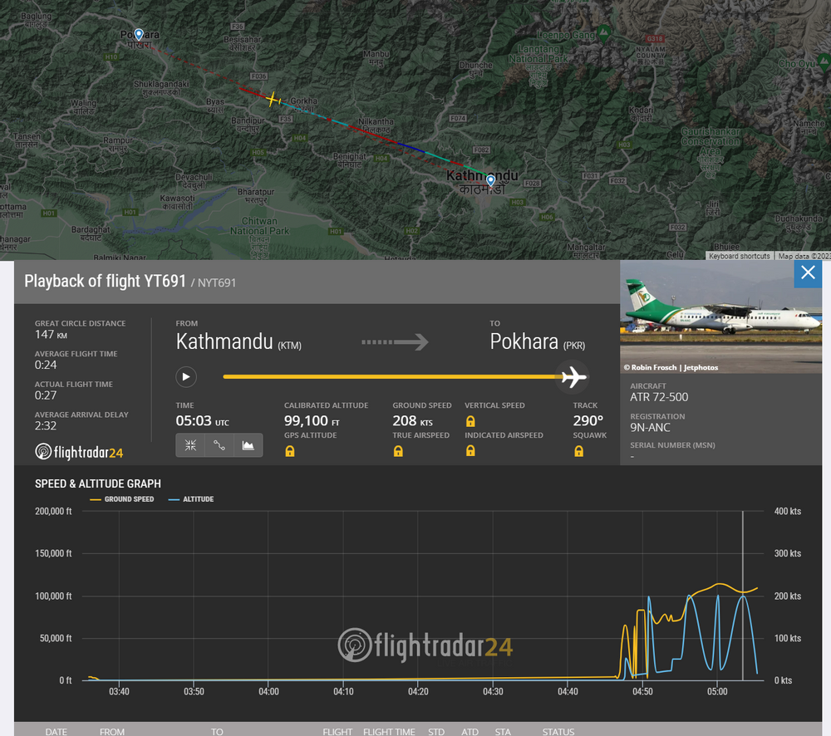Viewport: 831px width, 736px height.
Task: Click the aircraft type ATR 72-500
Action: [659, 397]
